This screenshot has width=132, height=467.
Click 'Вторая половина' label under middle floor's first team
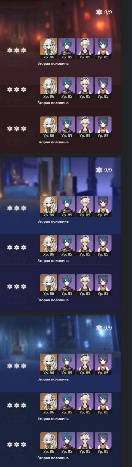(x=53, y=221)
